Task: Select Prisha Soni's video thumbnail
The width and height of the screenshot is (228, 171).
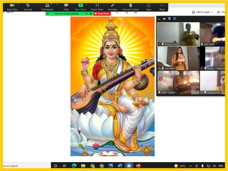Action: coord(179,34)
